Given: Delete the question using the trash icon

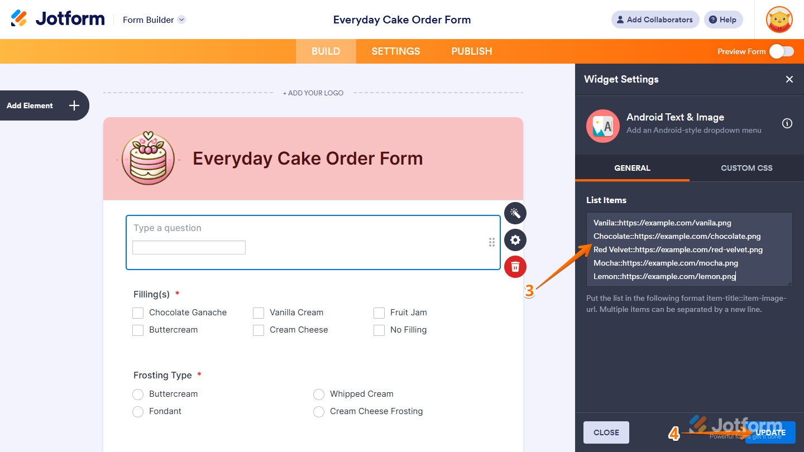Looking at the screenshot, I should point(515,267).
